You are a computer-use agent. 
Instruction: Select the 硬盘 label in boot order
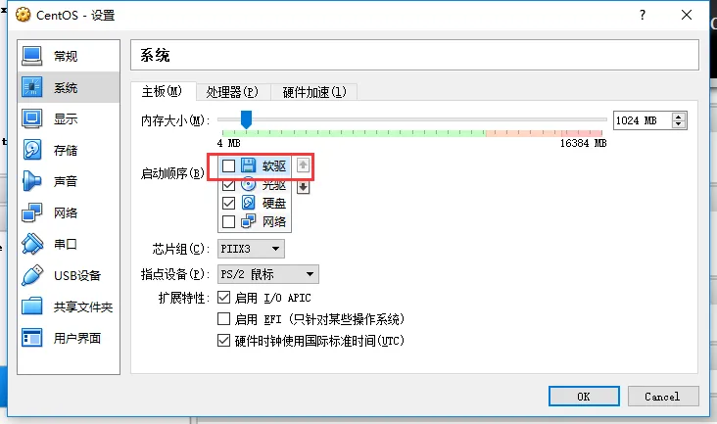point(274,203)
